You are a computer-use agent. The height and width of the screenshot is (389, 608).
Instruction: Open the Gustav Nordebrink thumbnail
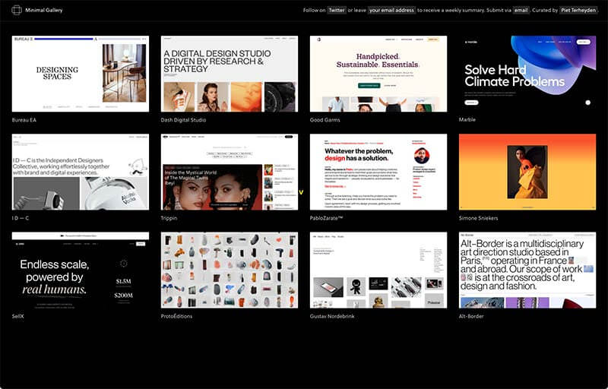click(378, 270)
